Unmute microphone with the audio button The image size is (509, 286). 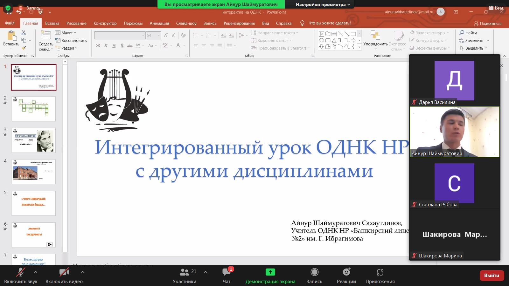(x=21, y=272)
